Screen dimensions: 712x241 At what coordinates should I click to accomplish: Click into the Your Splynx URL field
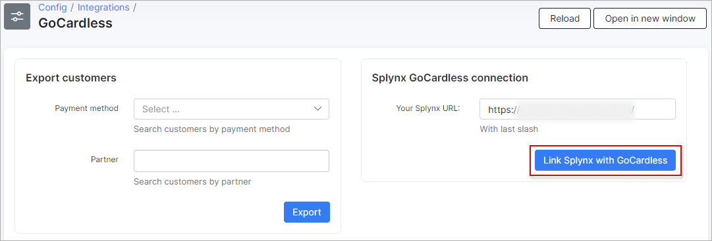(x=578, y=109)
